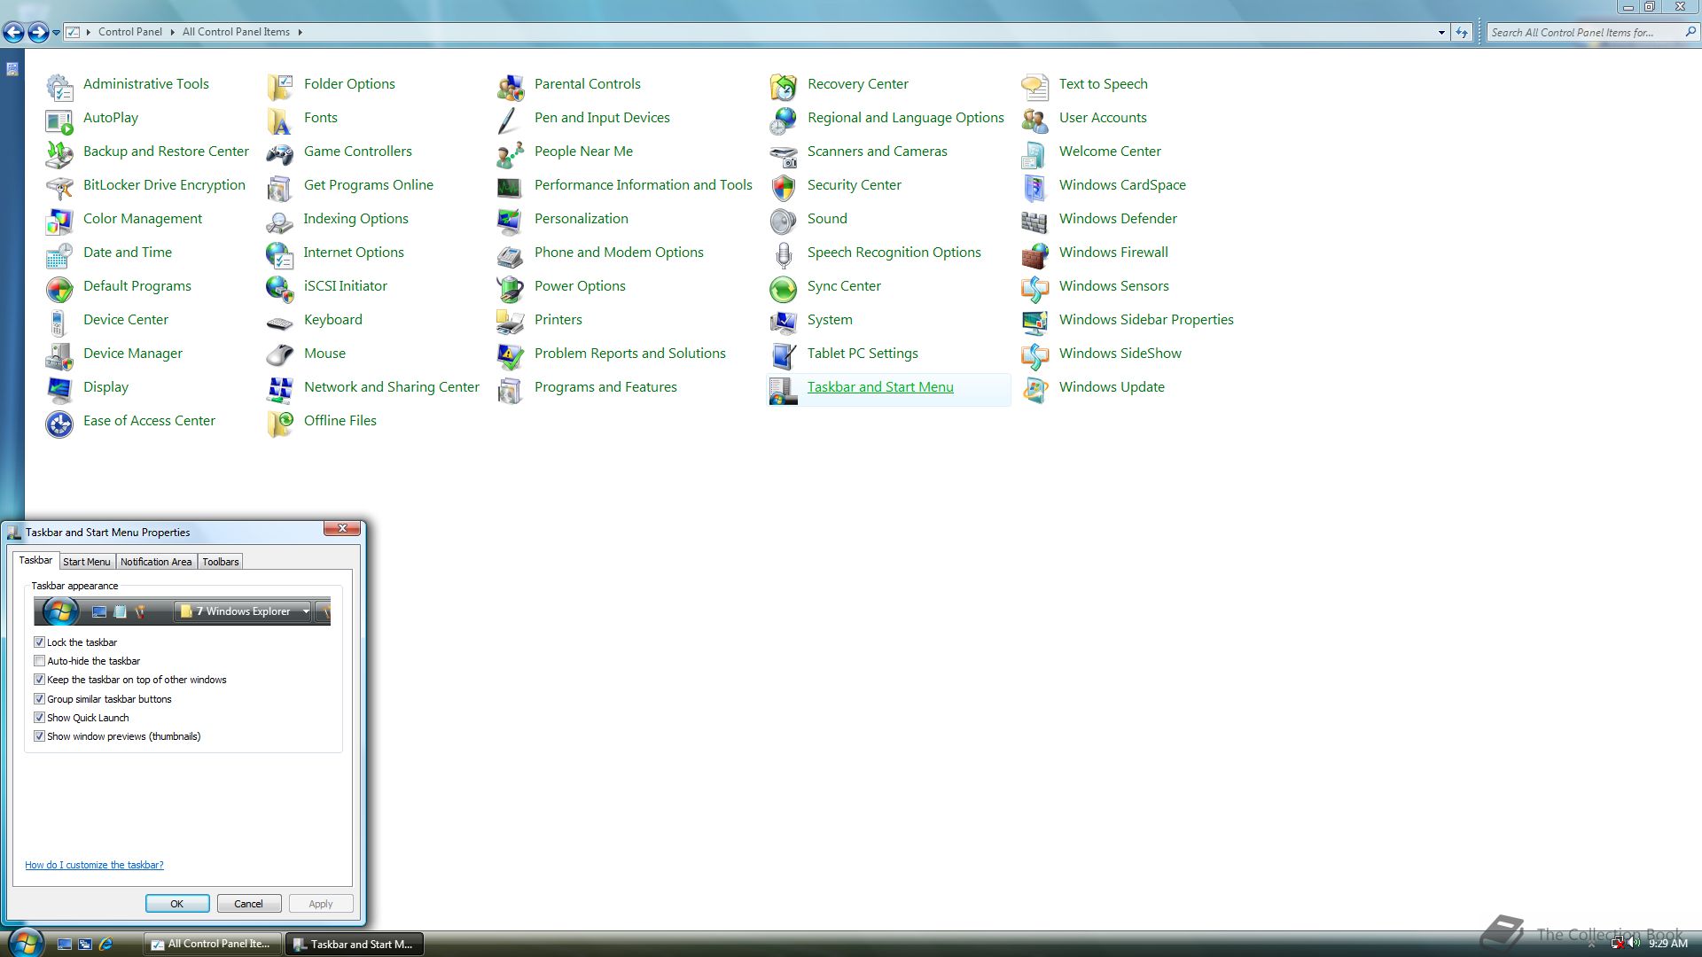
Task: Open the Color Management icon
Action: pos(59,221)
